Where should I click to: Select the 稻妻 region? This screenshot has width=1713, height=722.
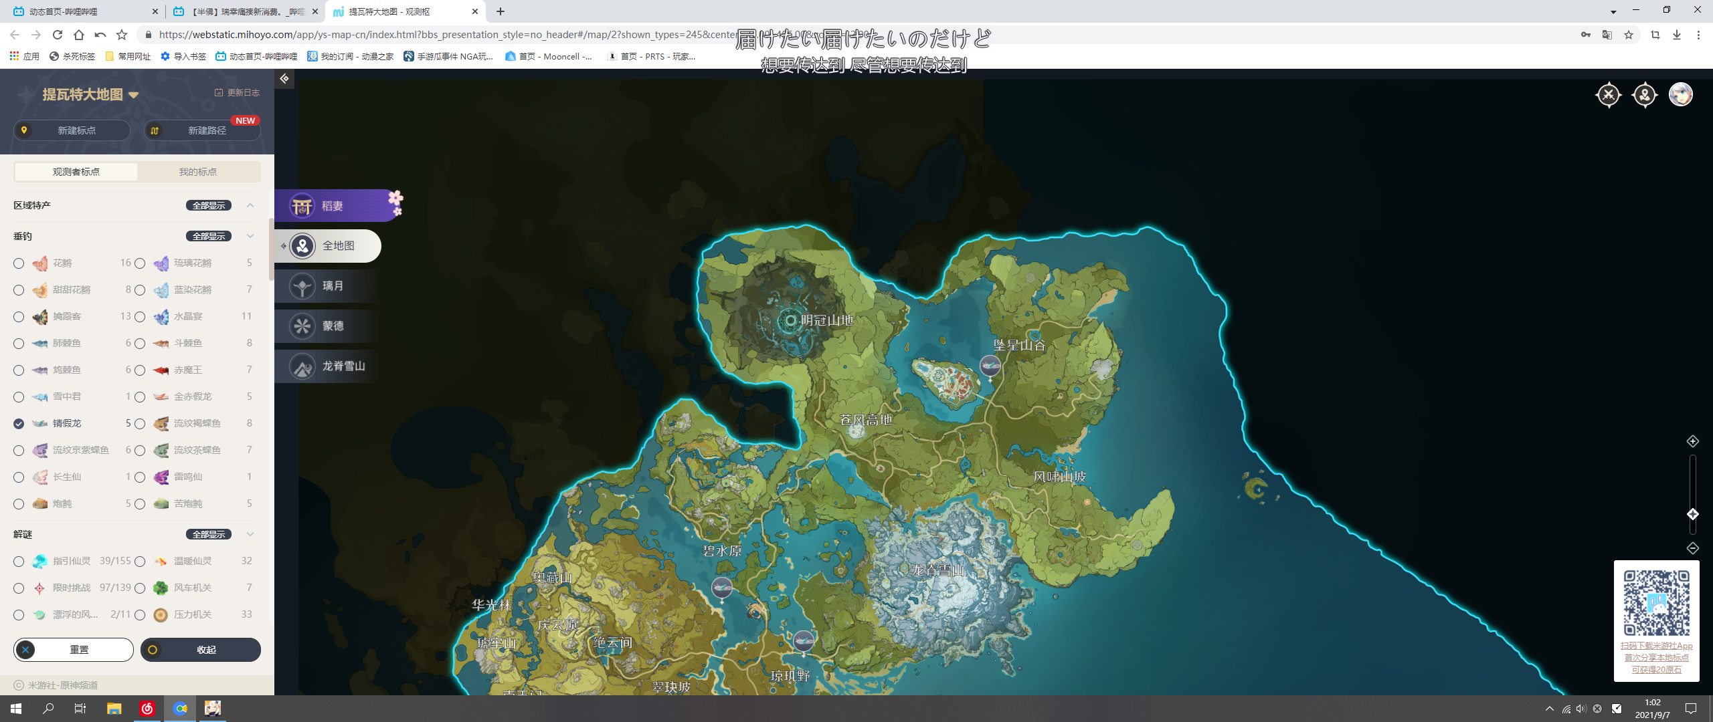337,205
